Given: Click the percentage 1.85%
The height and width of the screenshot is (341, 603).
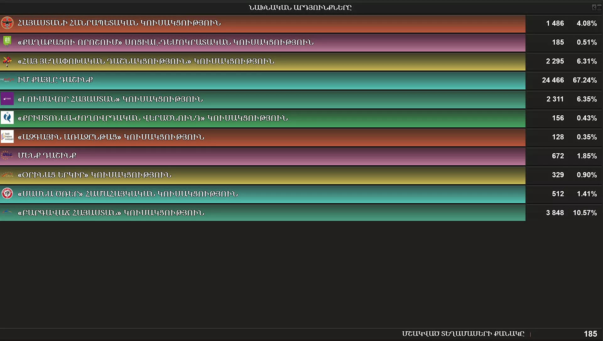Looking at the screenshot, I should (587, 156).
